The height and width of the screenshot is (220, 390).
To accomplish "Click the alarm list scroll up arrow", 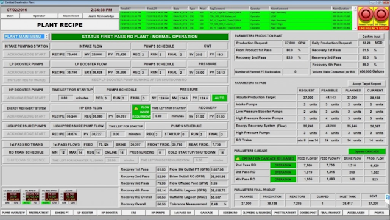I will 355,9.
